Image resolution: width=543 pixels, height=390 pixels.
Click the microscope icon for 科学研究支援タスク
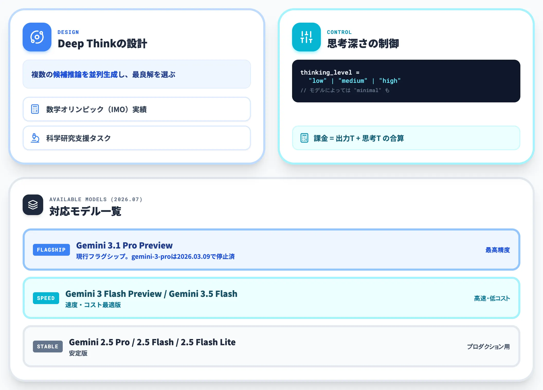click(35, 138)
